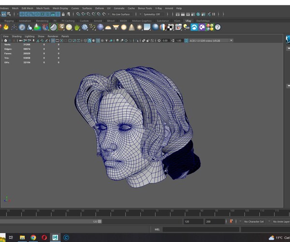
Task: Open Mesh Tools menu
Action: [43, 8]
